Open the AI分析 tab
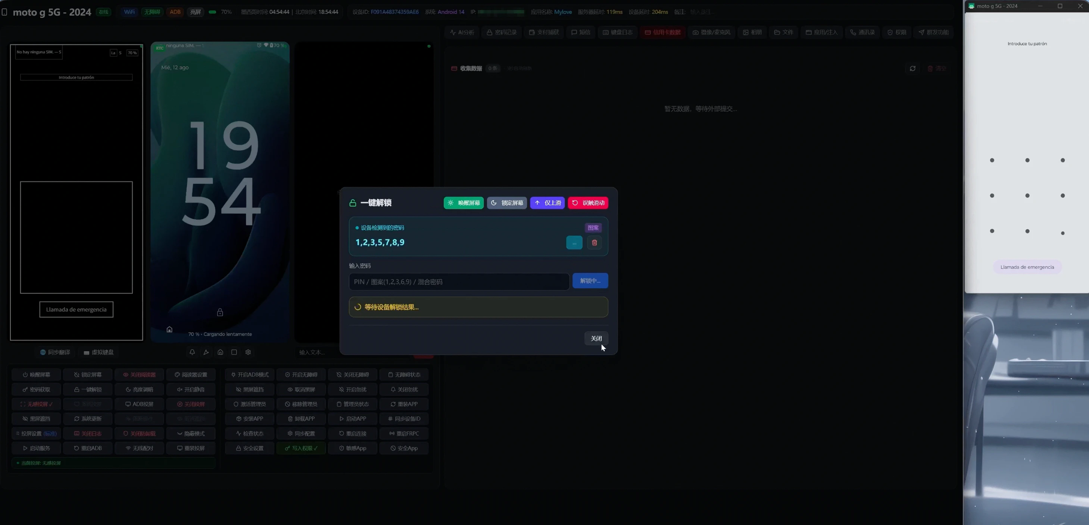This screenshot has width=1089, height=525. tap(462, 32)
